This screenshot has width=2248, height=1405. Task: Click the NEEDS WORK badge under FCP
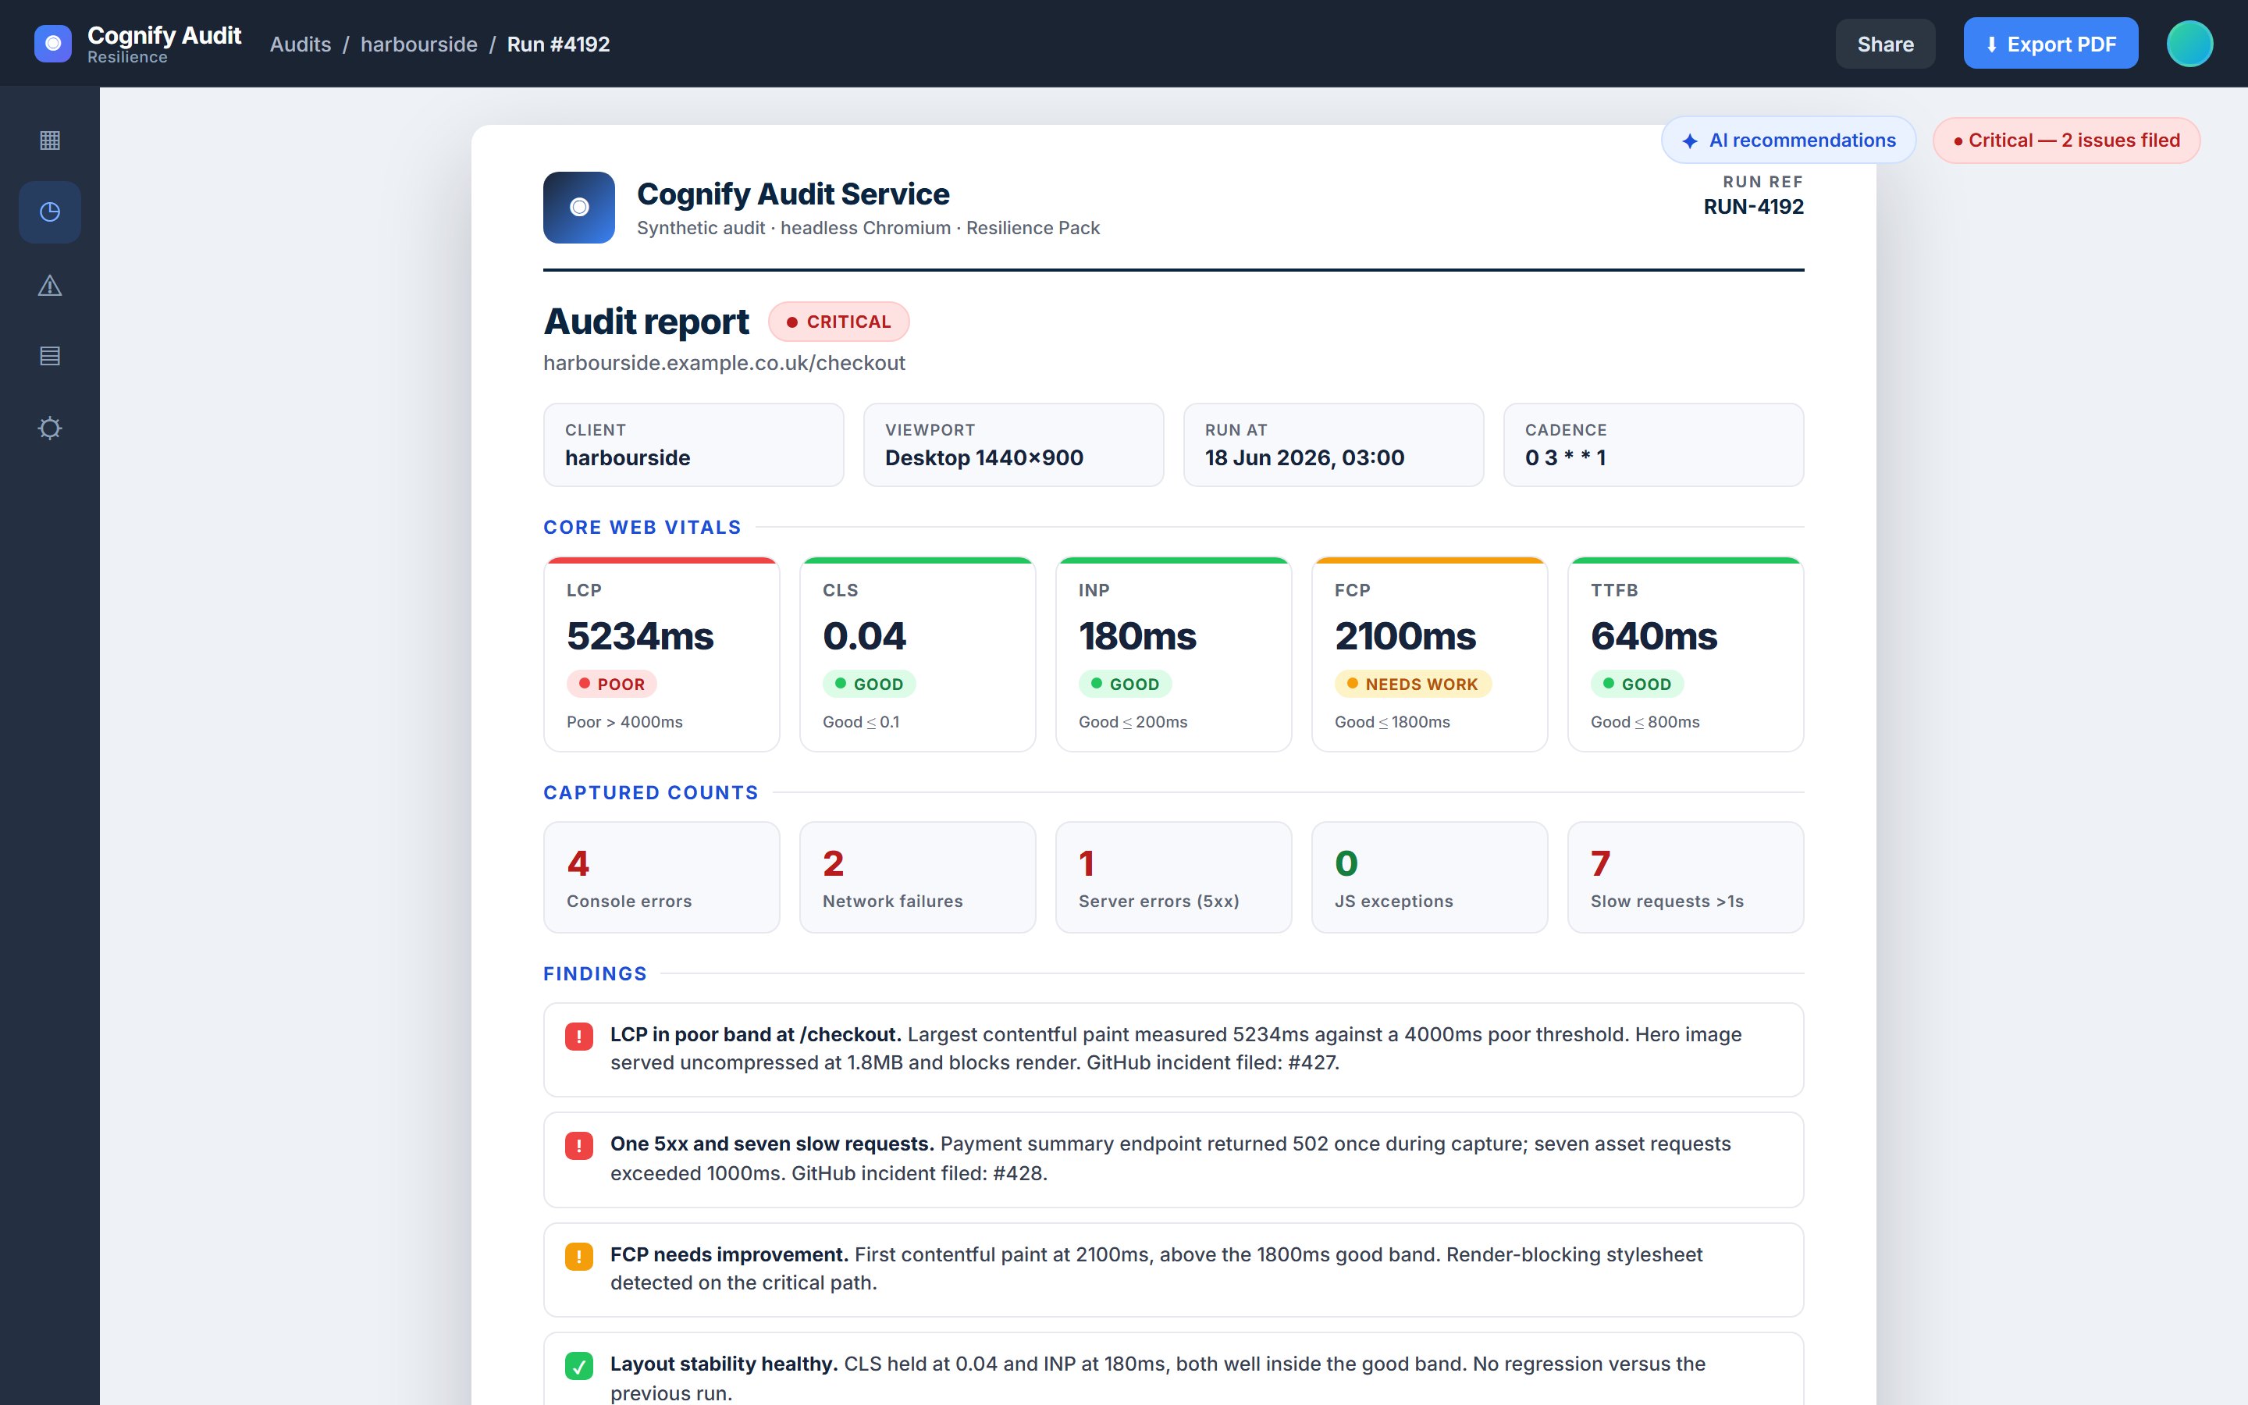tap(1413, 684)
